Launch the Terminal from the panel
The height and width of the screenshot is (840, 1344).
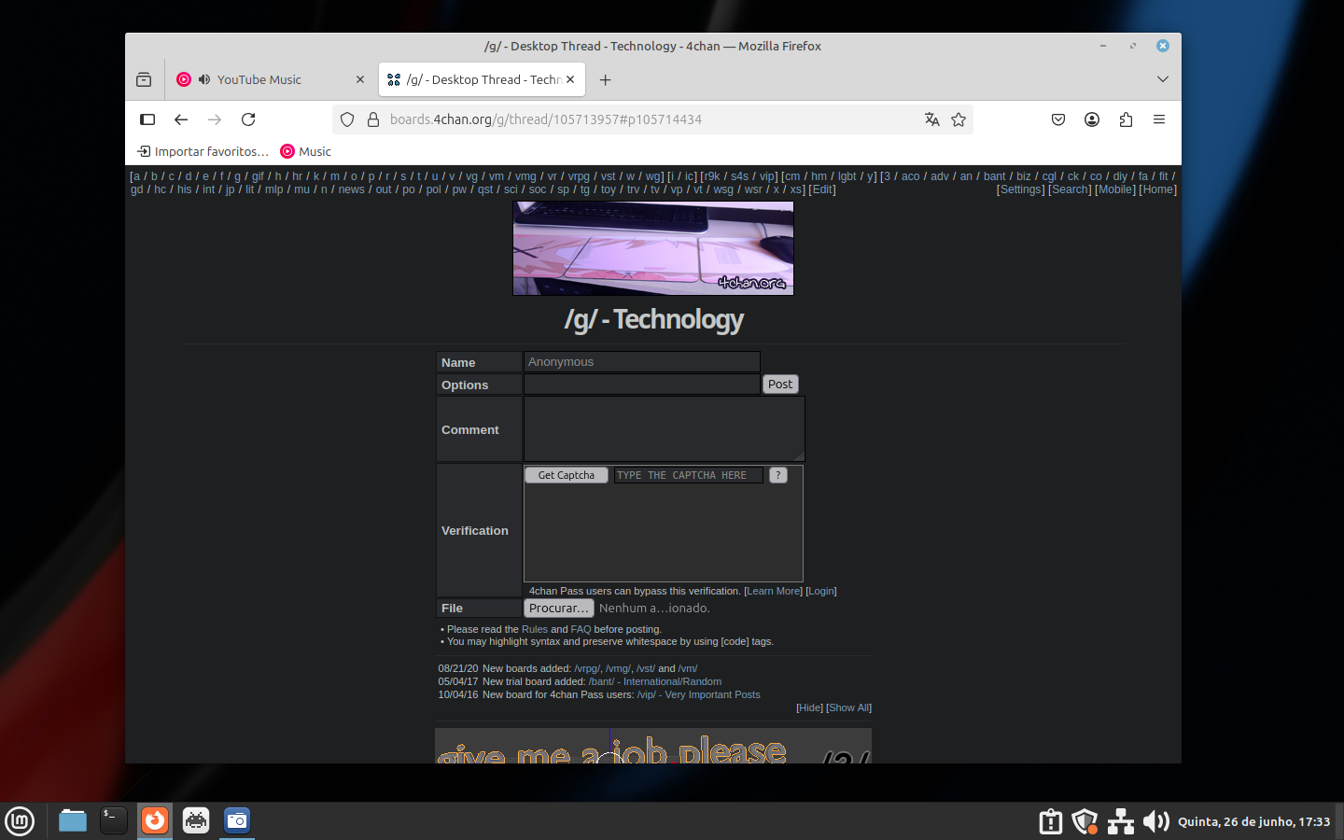(x=114, y=820)
